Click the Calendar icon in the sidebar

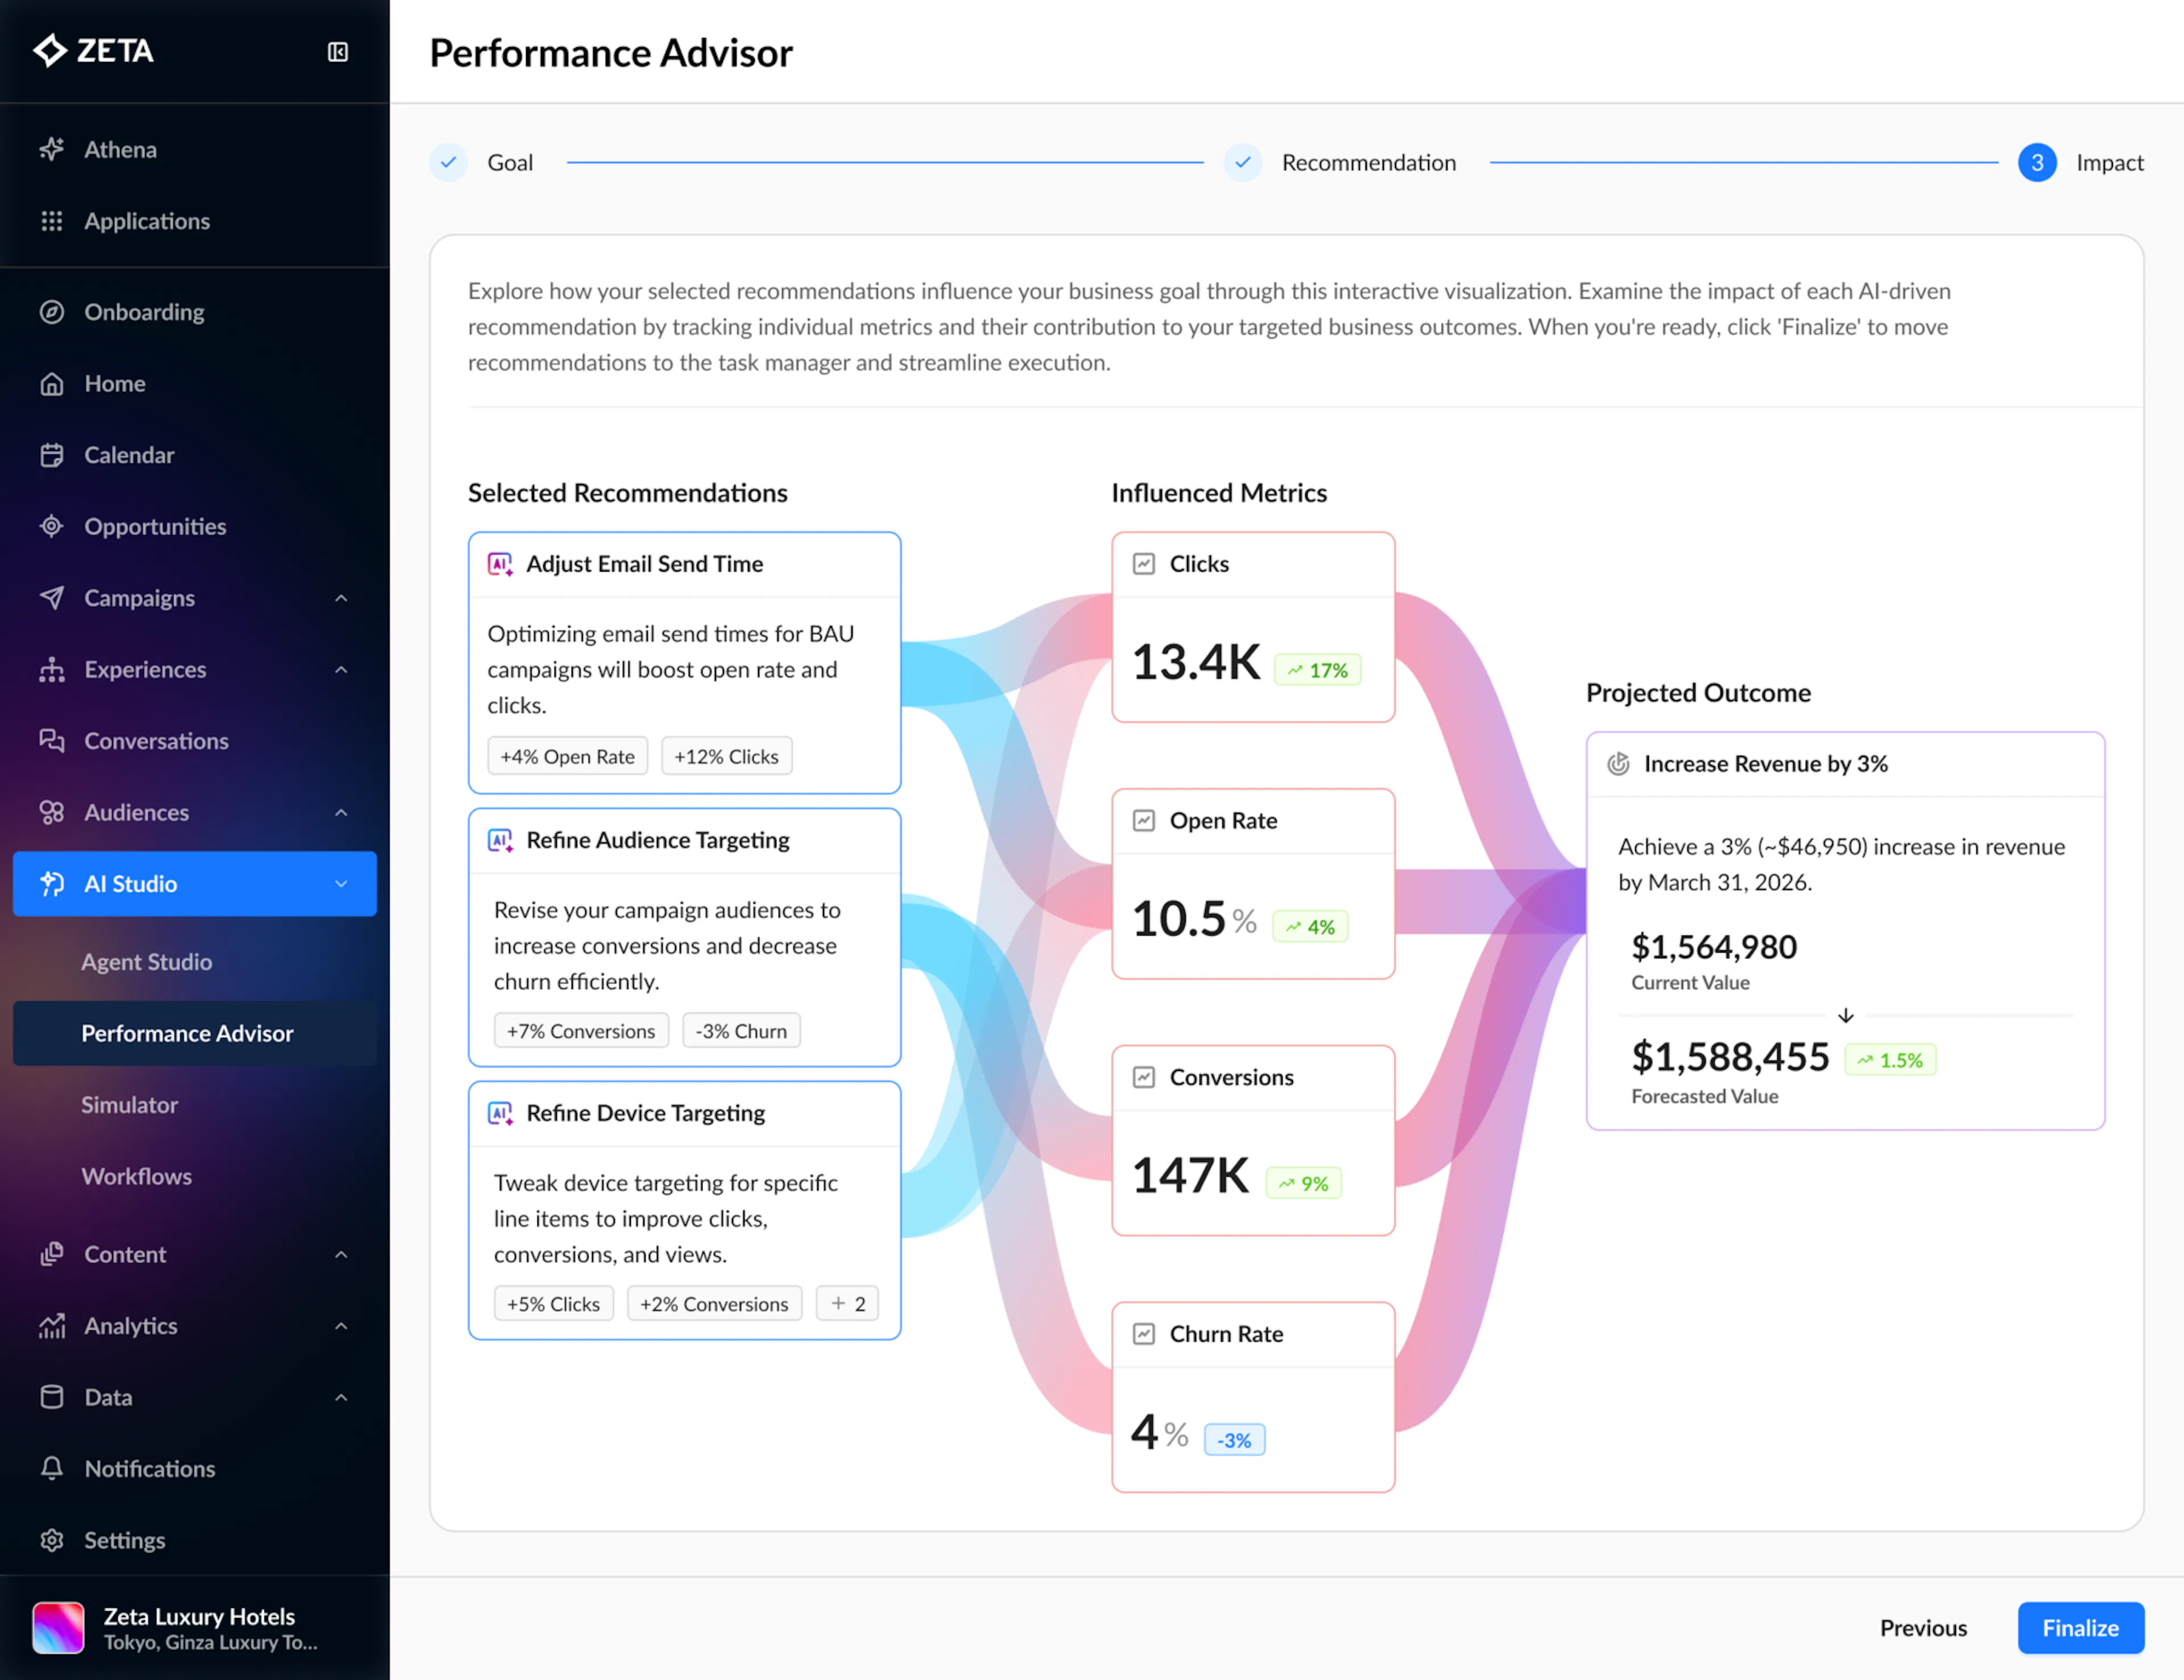[52, 455]
